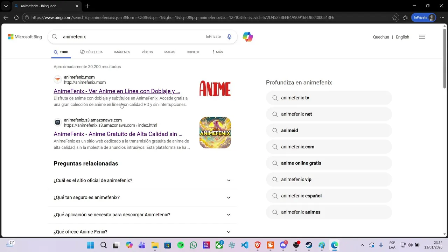Search related suggestion animefenix.com
This screenshot has height=252, width=448.
pos(329,147)
